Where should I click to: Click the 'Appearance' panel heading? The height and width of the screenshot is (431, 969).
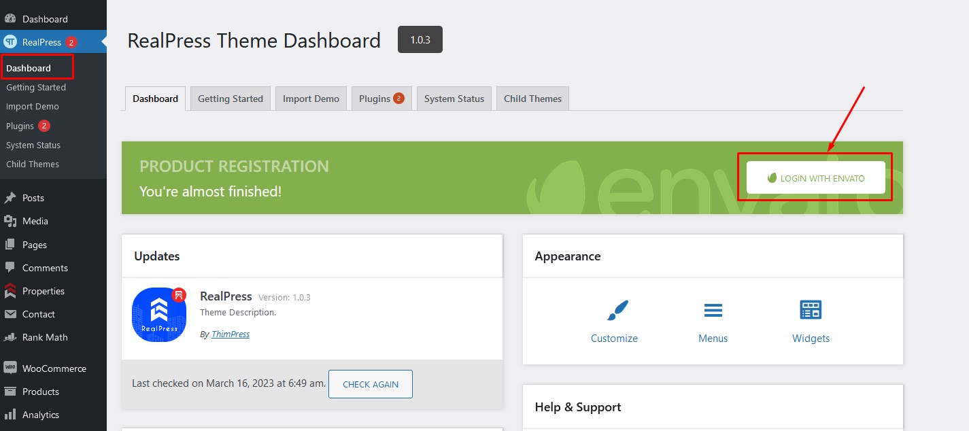click(x=568, y=256)
